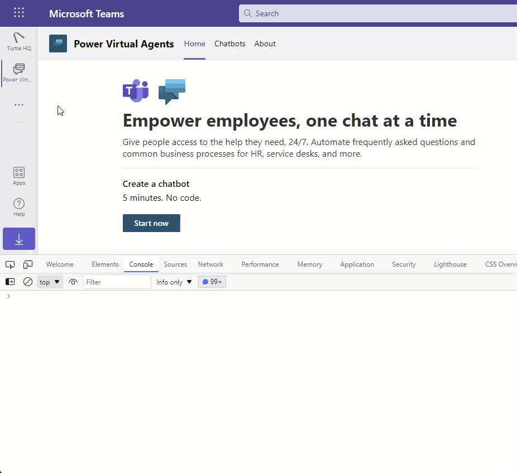Open the Microsoft 365 app launcher grid
Screen dimensions: 517x473
pos(19,13)
